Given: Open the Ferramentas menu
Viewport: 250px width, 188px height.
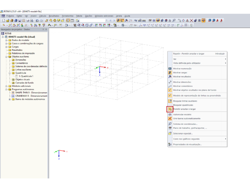Looking at the screenshot, I should point(68,16).
